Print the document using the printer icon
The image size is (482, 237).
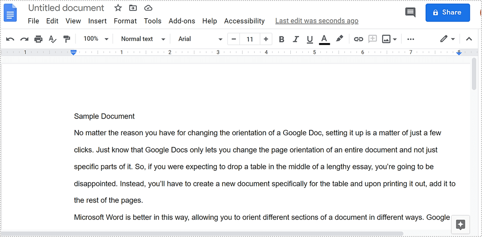coord(39,39)
